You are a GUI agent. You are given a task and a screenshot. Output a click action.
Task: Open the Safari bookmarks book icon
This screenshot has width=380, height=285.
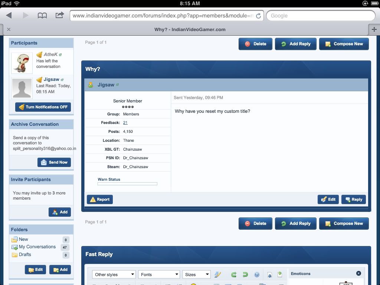click(42, 16)
